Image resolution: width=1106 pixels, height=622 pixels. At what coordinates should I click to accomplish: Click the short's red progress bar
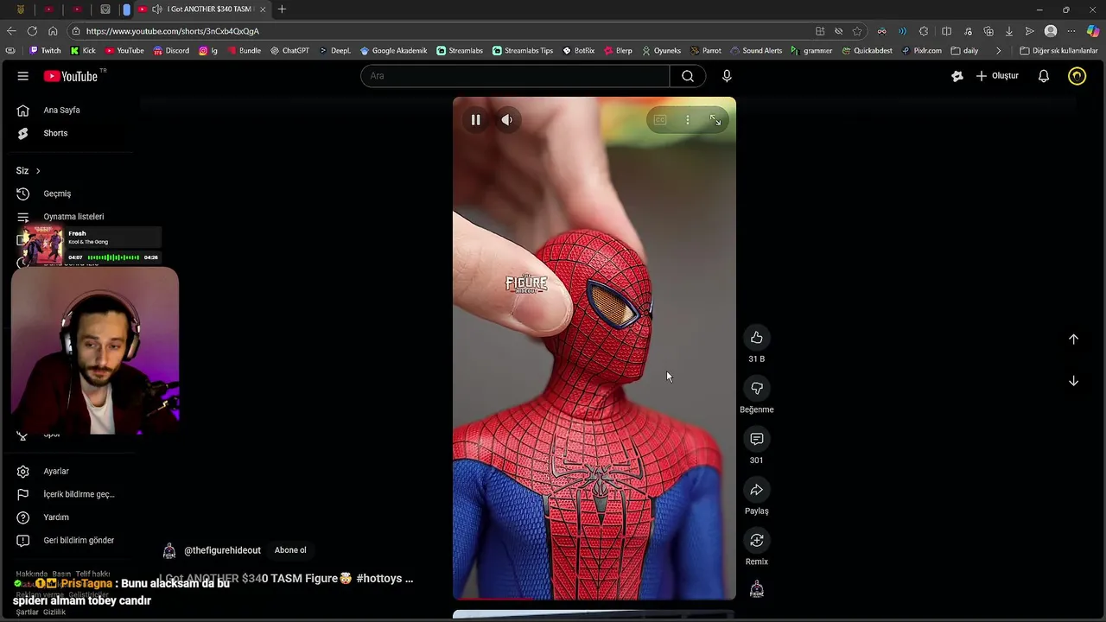point(594,598)
